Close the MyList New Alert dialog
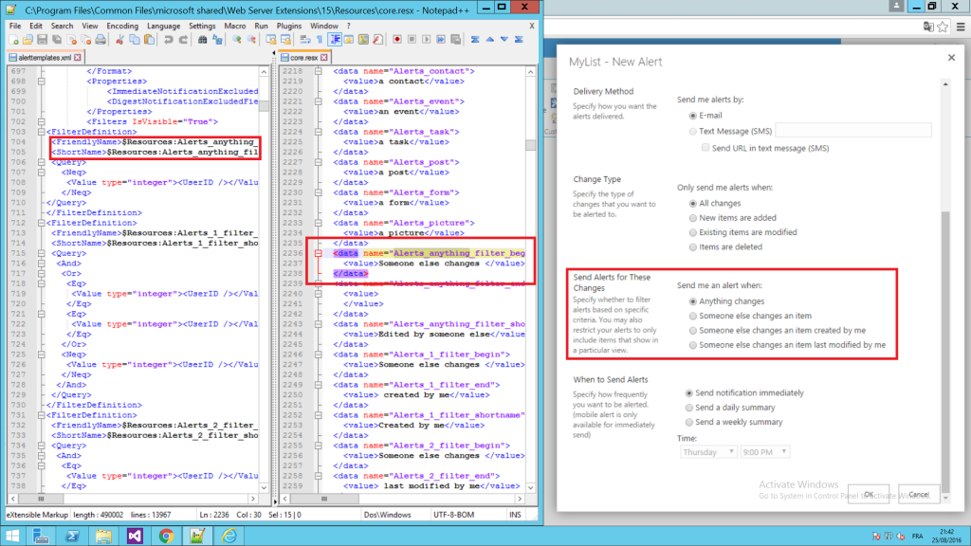Screen dimensions: 971x546 coord(951,58)
